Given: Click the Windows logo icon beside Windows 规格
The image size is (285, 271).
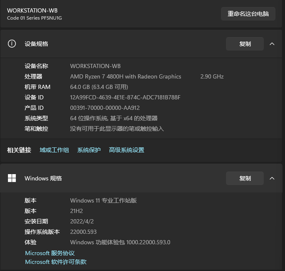Looking at the screenshot, I should tap(12, 178).
